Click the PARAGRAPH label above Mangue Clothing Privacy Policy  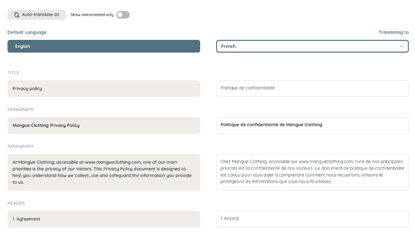[x=21, y=109]
